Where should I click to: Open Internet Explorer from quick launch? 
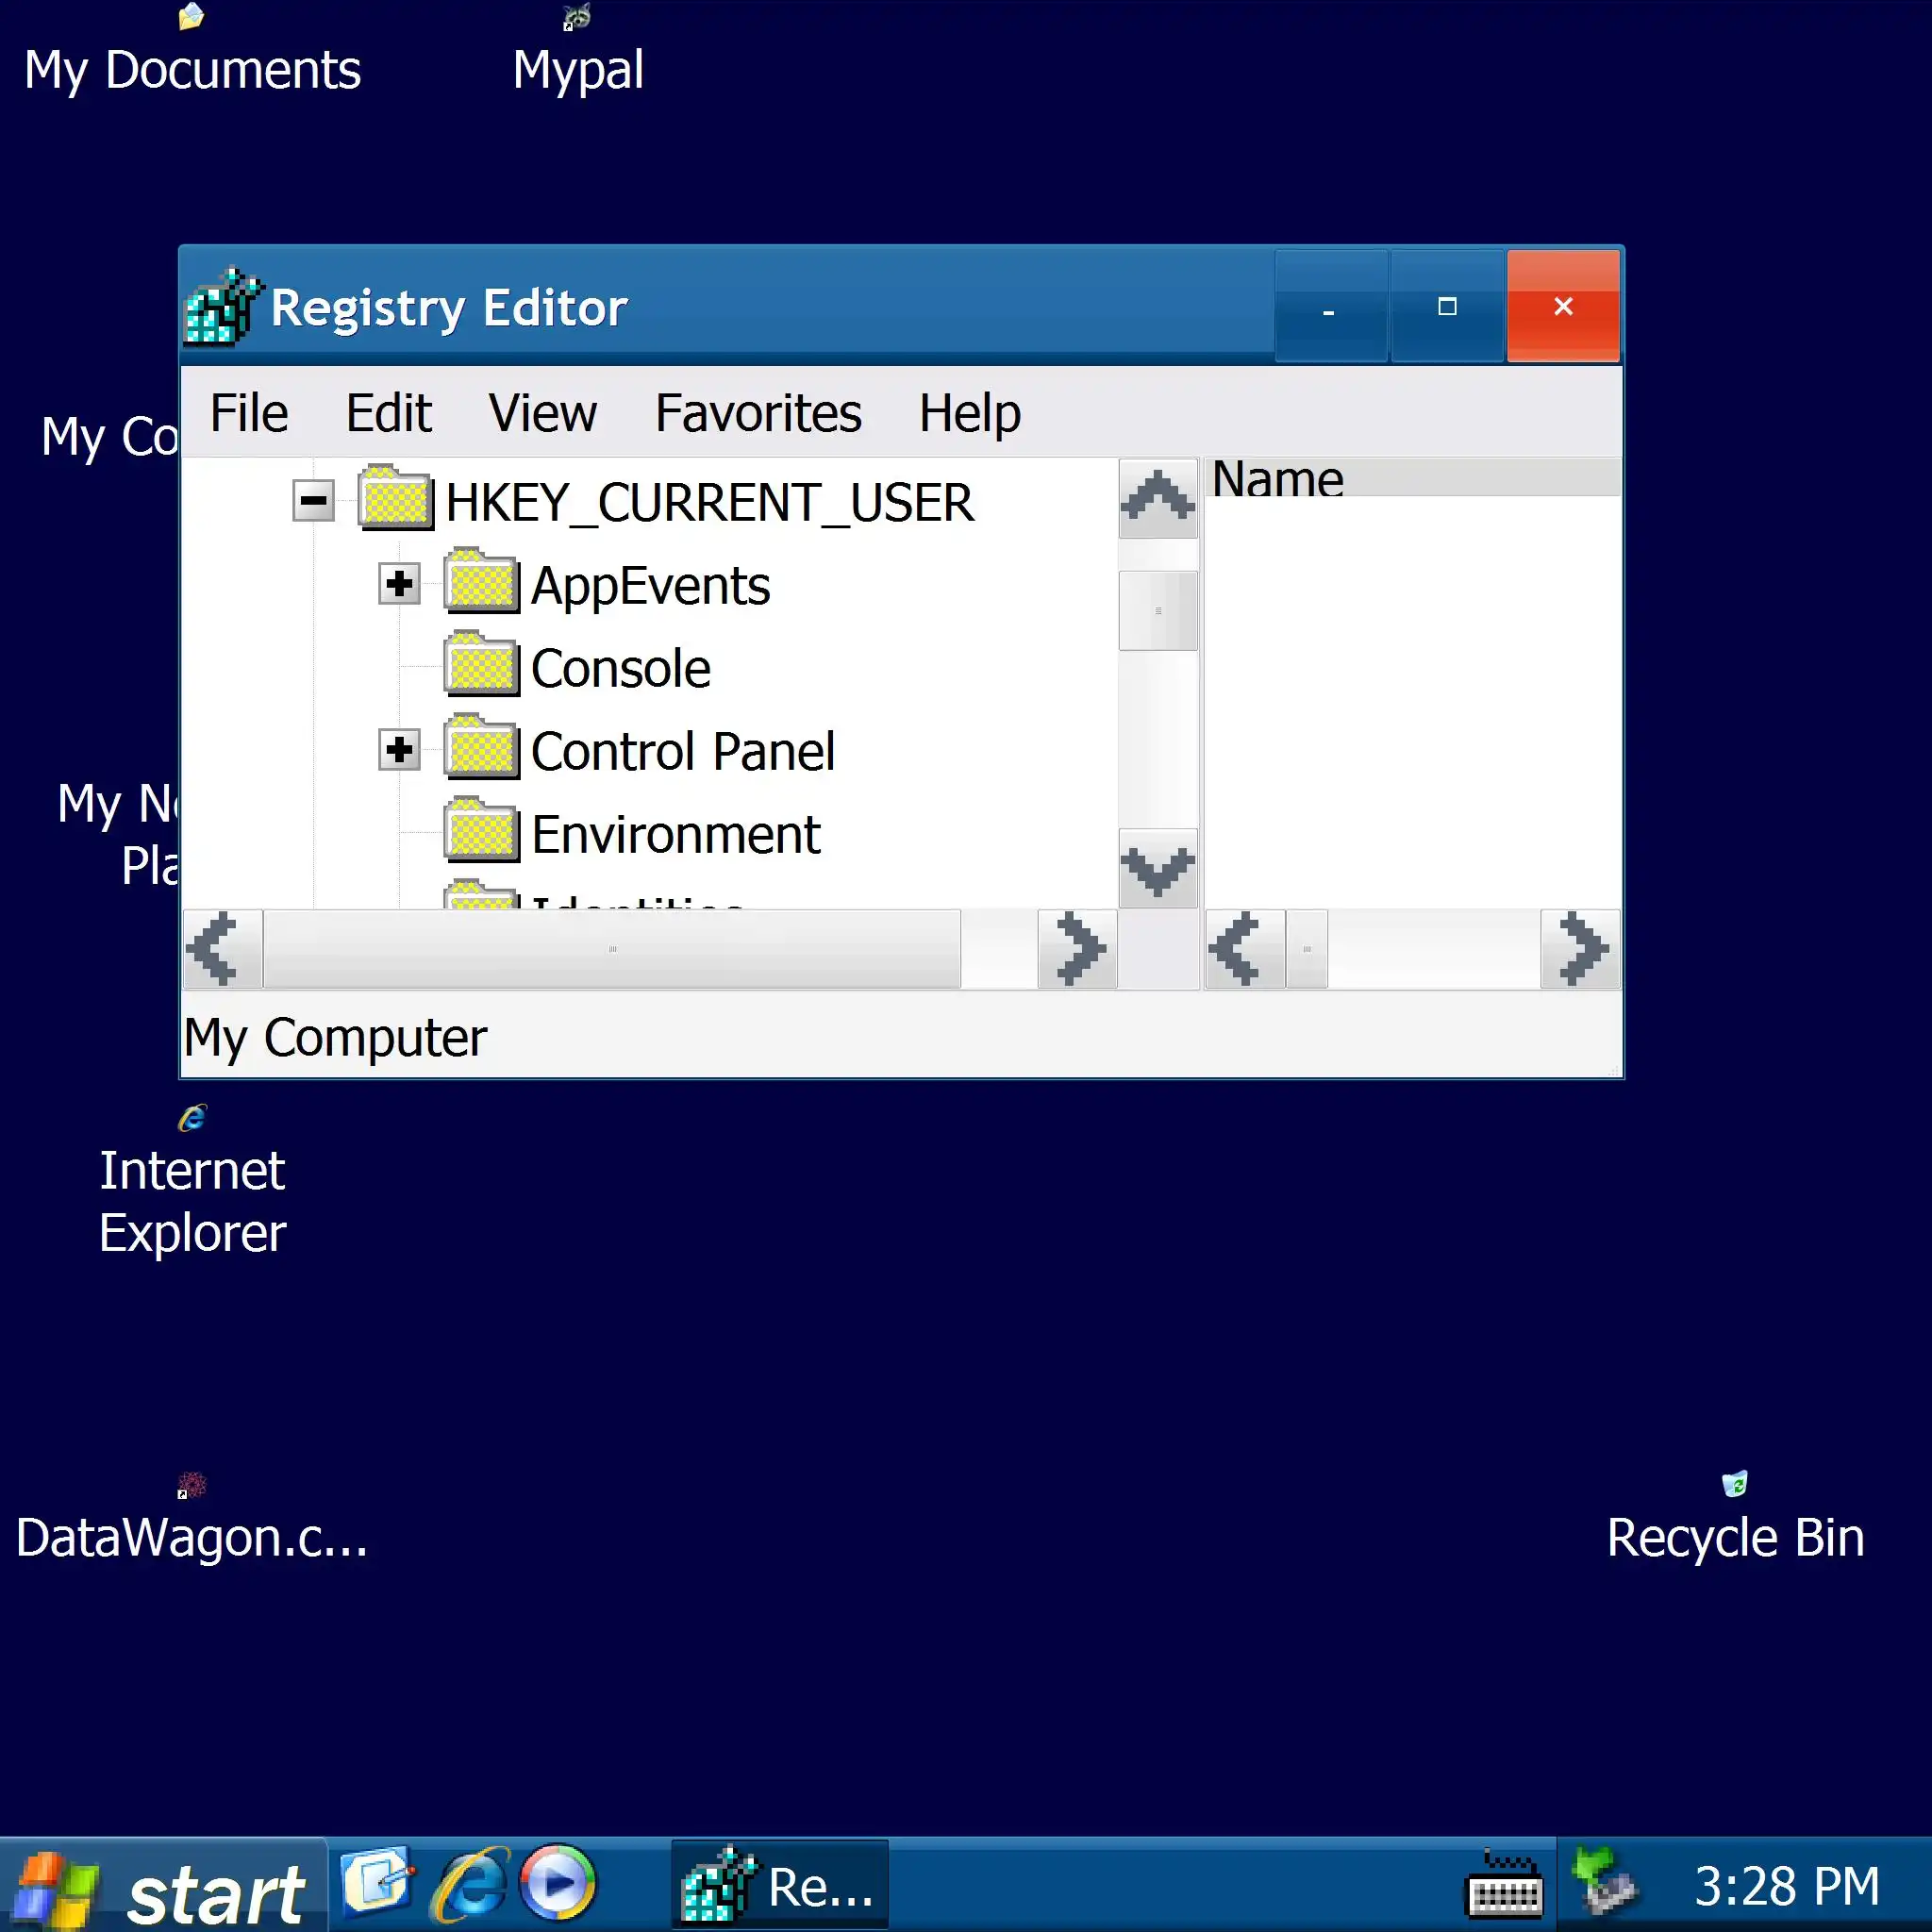coord(468,1884)
